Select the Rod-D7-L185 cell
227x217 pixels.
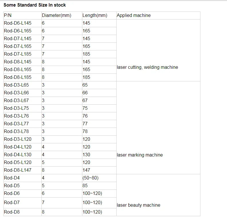point(17,54)
